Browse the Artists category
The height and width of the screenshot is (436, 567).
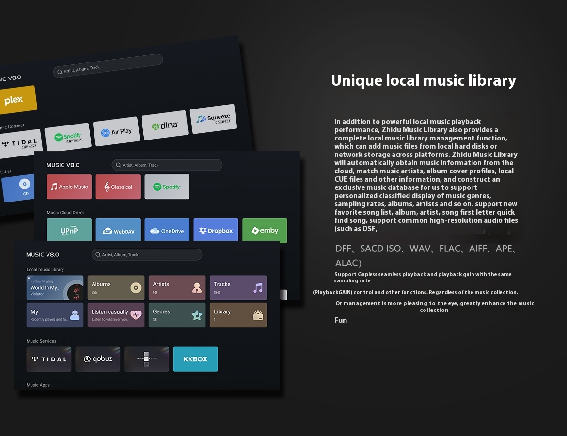177,288
